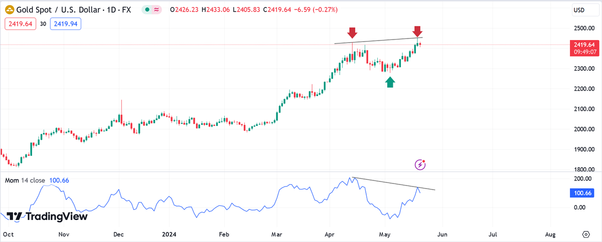Click the open value O2426.23
This screenshot has height=242, width=602.
click(185, 9)
